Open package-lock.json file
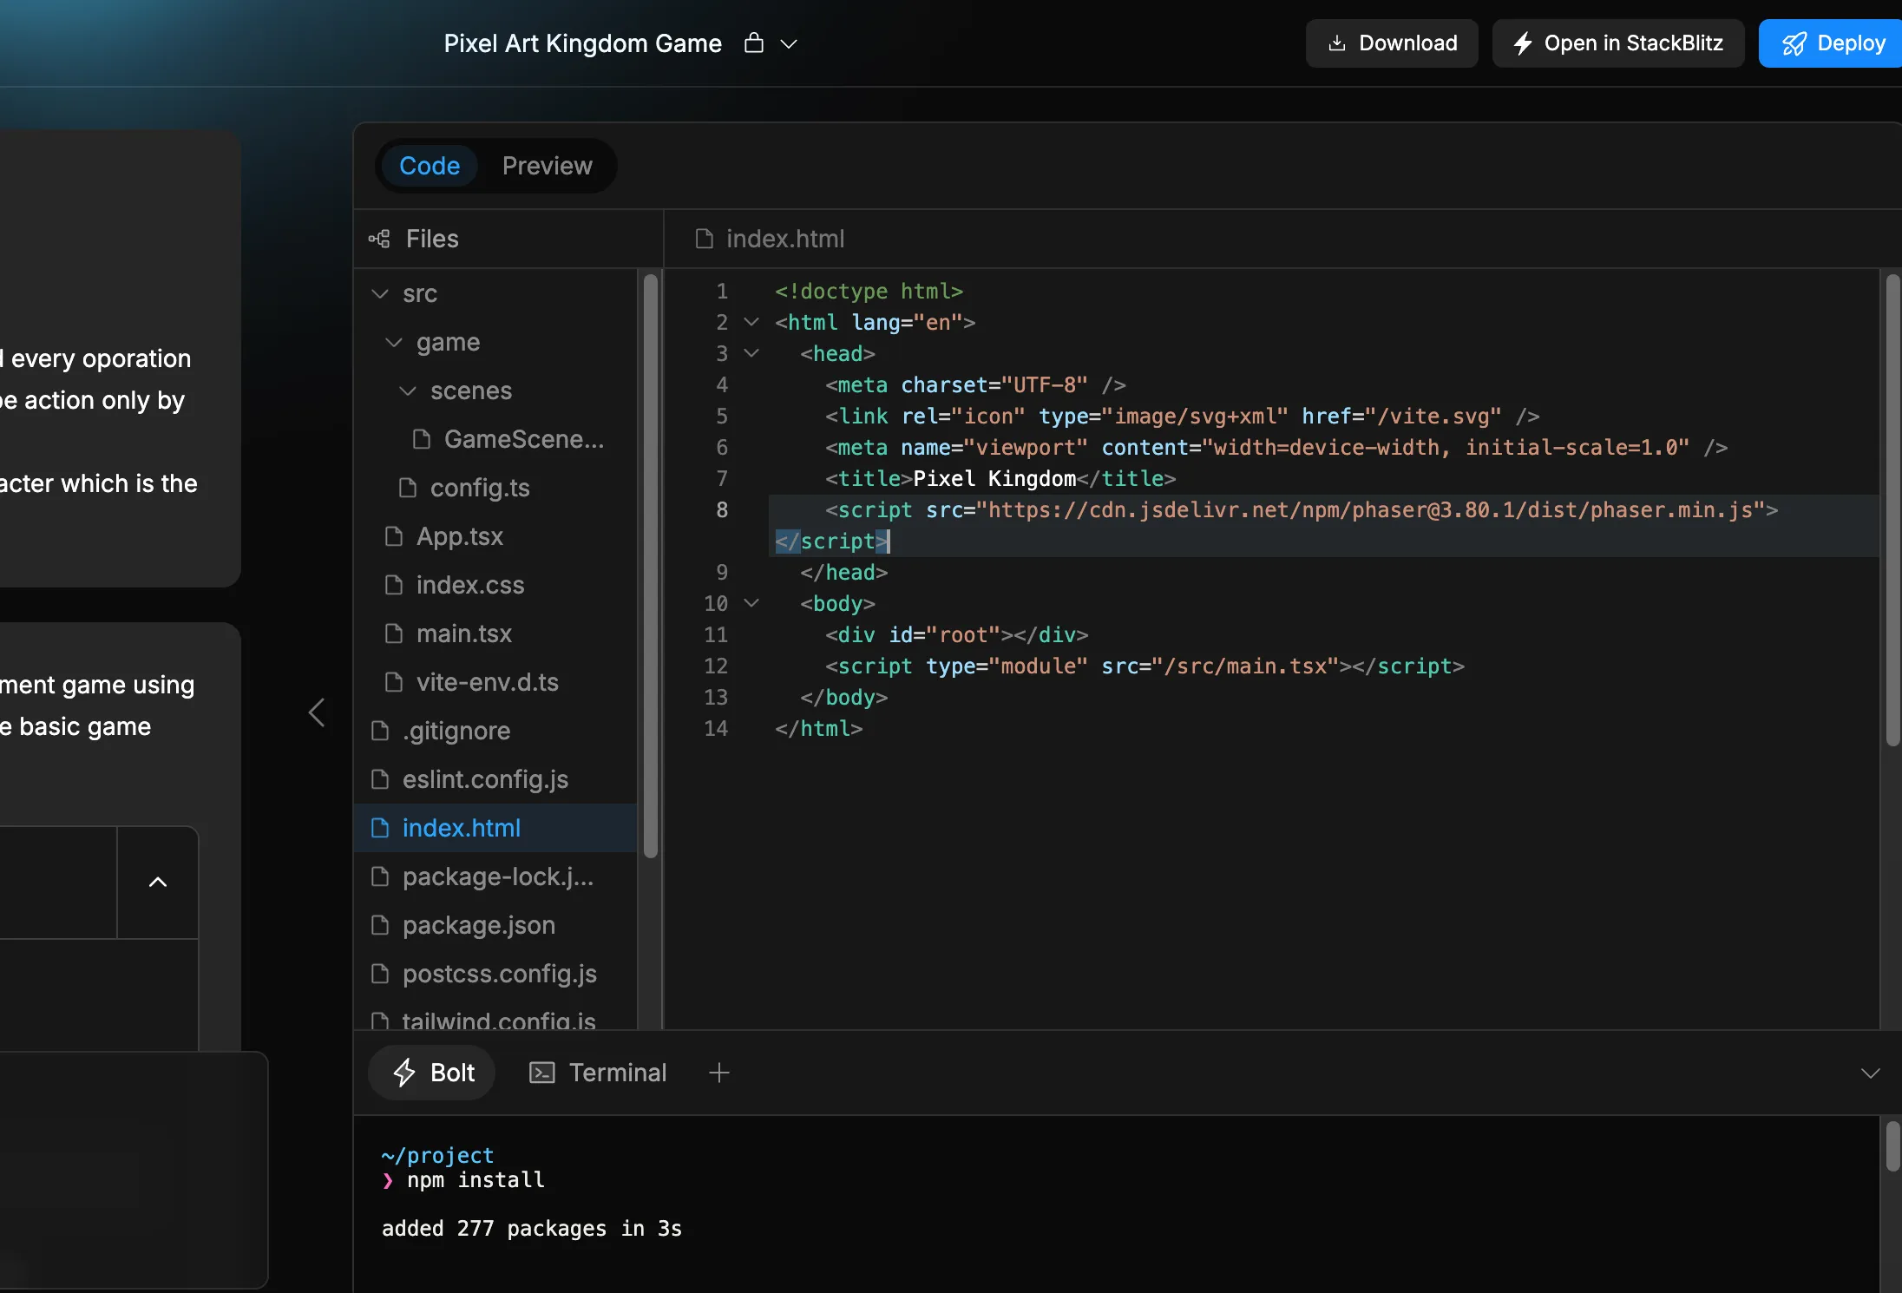Viewport: 1902px width, 1293px height. click(496, 876)
